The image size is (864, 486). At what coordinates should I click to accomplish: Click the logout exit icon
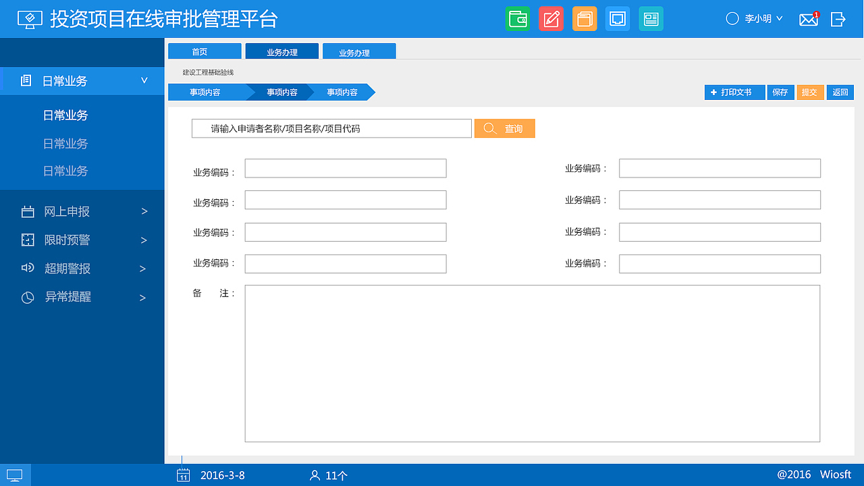838,19
